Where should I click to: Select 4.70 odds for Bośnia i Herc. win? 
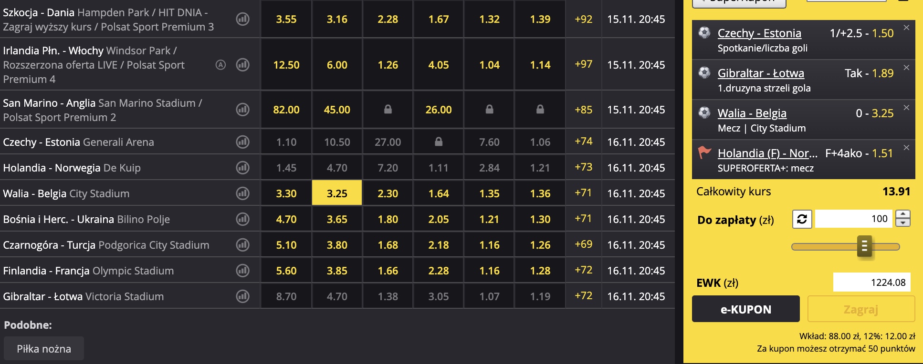[x=286, y=219]
